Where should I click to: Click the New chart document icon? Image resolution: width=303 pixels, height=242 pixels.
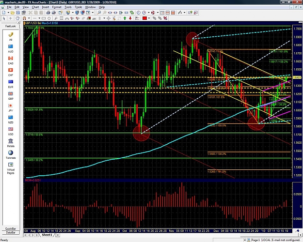tap(4, 13)
